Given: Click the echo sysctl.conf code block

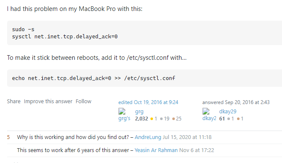Looking at the screenshot, I should coord(145,78).
